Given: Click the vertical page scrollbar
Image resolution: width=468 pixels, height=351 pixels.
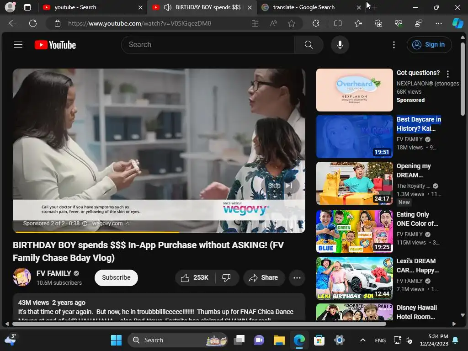Looking at the screenshot, I should [x=463, y=79].
